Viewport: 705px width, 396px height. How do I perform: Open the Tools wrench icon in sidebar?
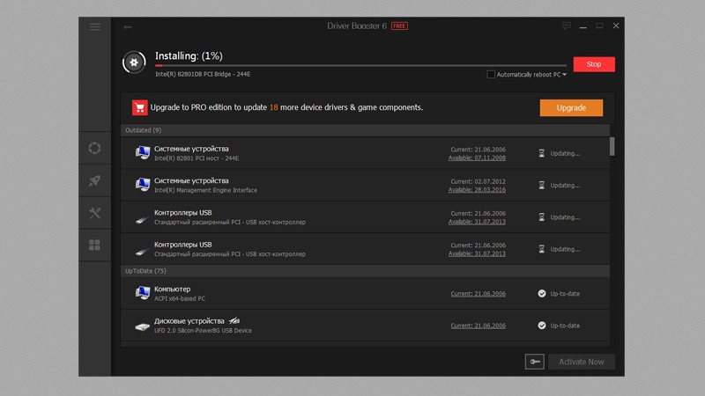point(94,213)
